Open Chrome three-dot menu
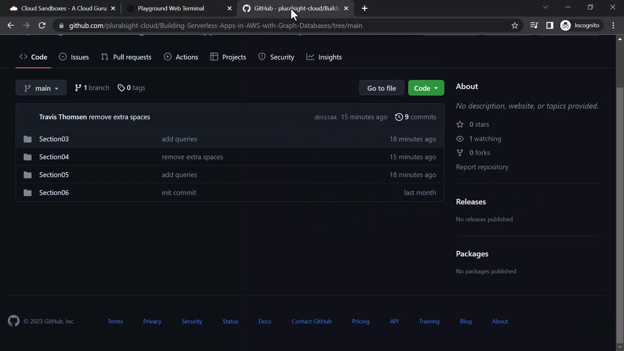Viewport: 624px width, 351px height. (x=613, y=25)
